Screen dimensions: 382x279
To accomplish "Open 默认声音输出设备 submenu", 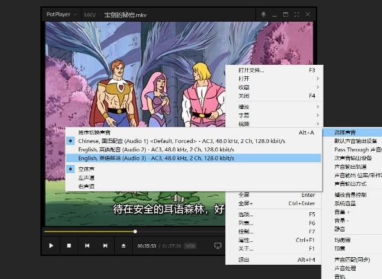I will 352,141.
